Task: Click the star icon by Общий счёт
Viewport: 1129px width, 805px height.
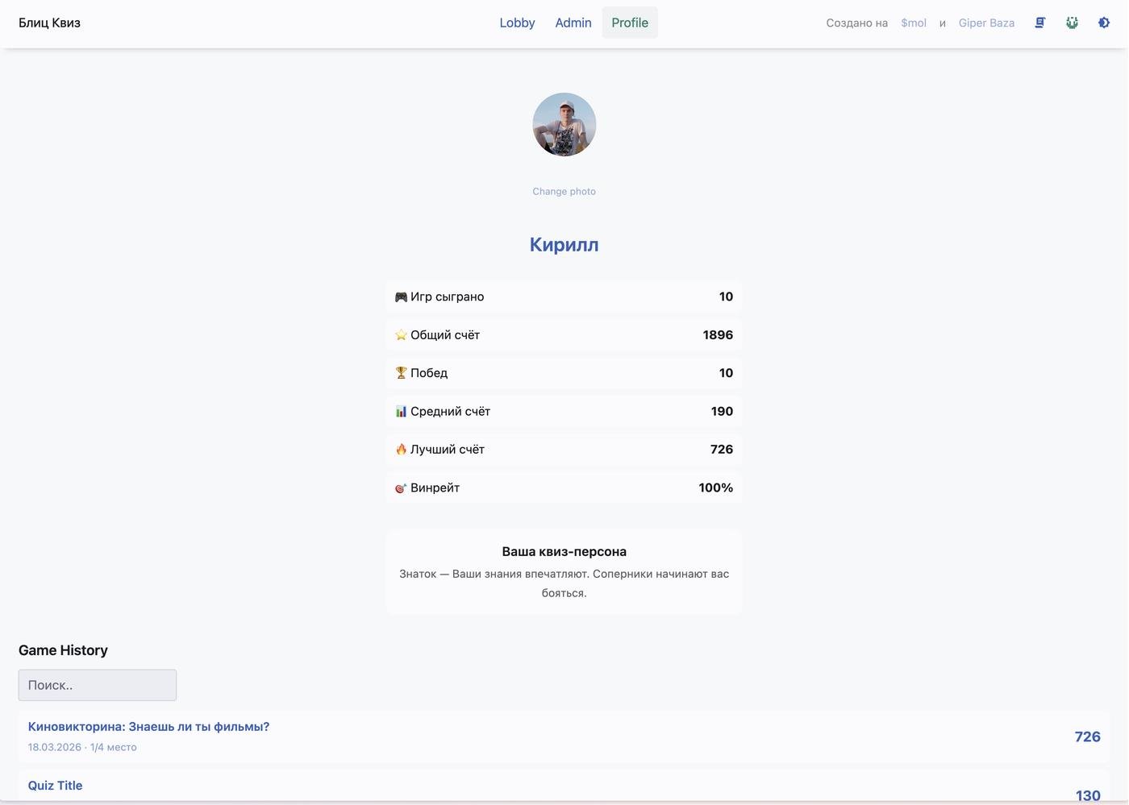Action: coord(401,335)
